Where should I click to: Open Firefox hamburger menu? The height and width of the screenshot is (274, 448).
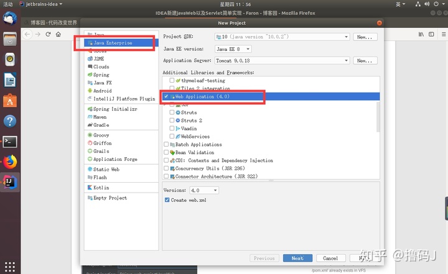[x=444, y=34]
